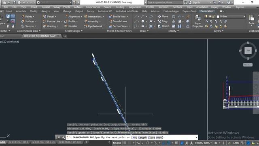Expand the Modify panel
This screenshot has width=259, height=146.
[x=174, y=31]
